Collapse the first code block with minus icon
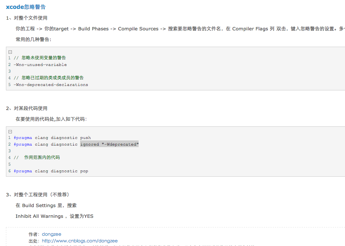Viewport: 345px width, 246px height. (x=10, y=52)
